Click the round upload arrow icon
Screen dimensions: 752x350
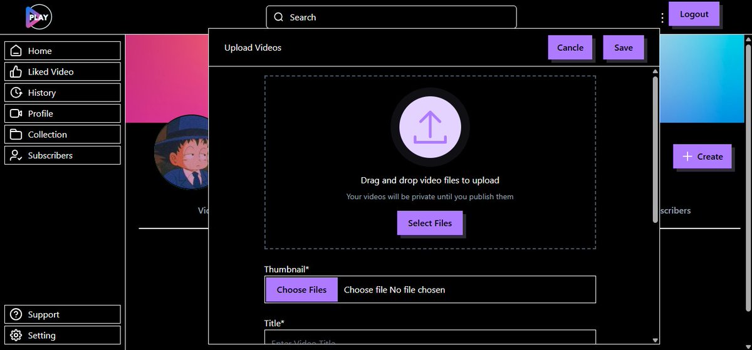click(430, 127)
